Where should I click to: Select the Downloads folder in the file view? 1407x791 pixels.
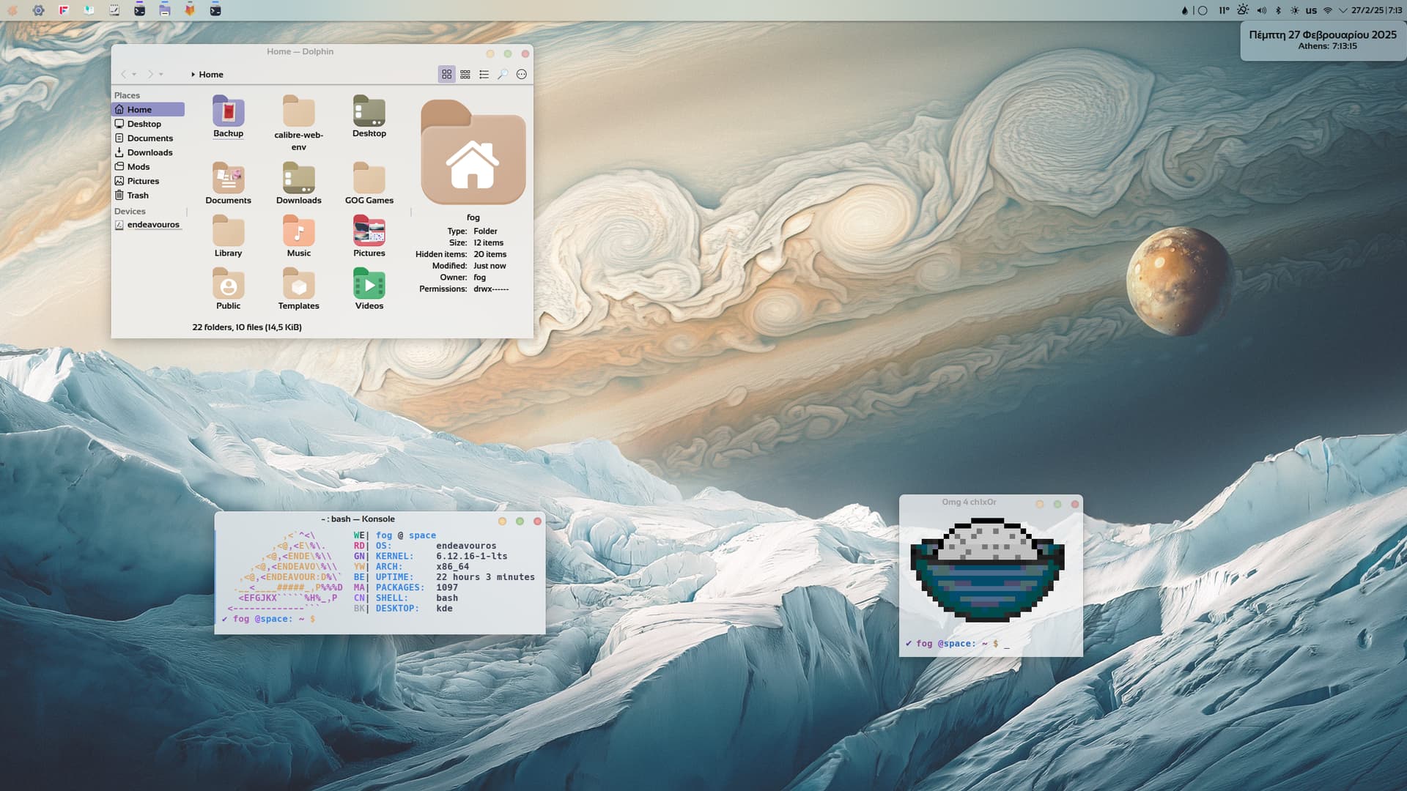pyautogui.click(x=298, y=178)
